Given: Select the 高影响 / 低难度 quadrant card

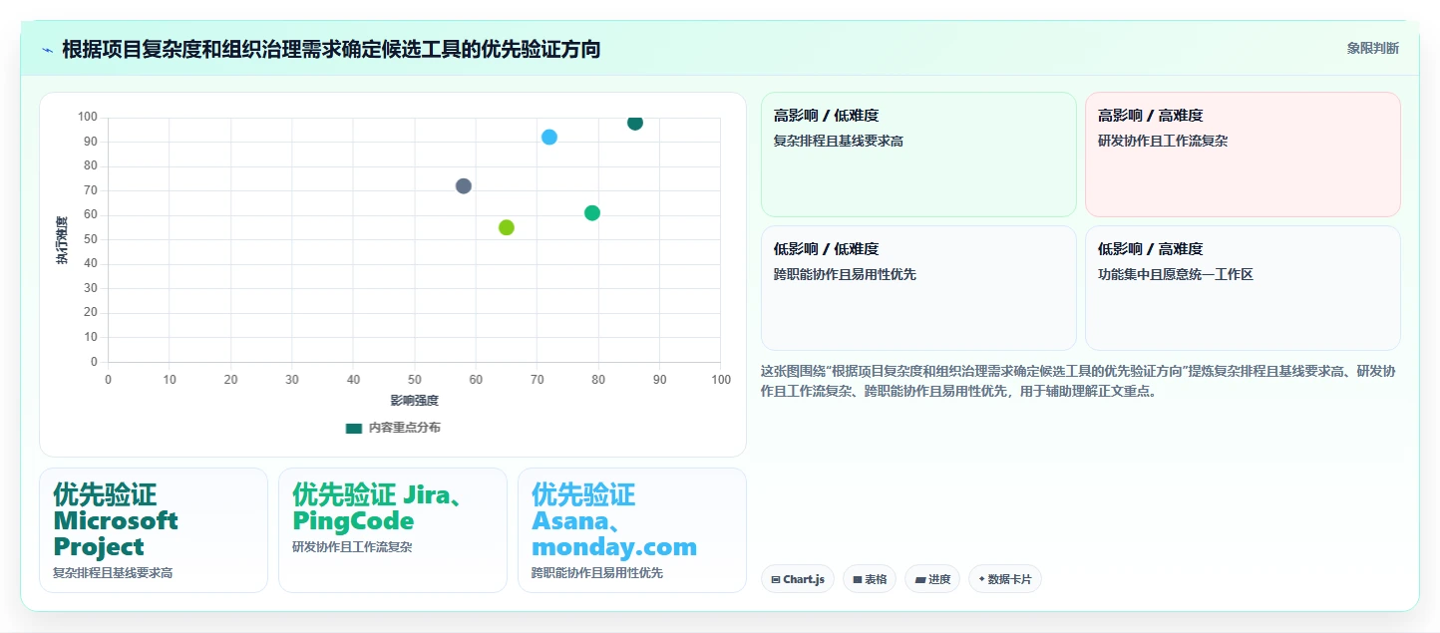Looking at the screenshot, I should (918, 155).
